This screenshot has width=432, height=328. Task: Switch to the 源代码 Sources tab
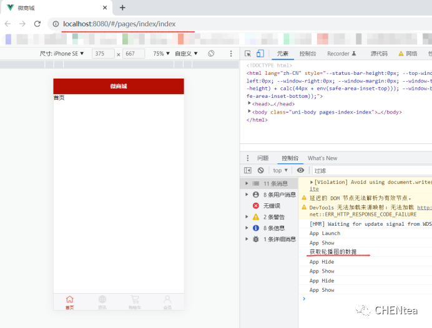[379, 54]
